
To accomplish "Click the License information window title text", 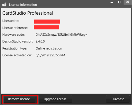I will pyautogui.click(x=23, y=5).
